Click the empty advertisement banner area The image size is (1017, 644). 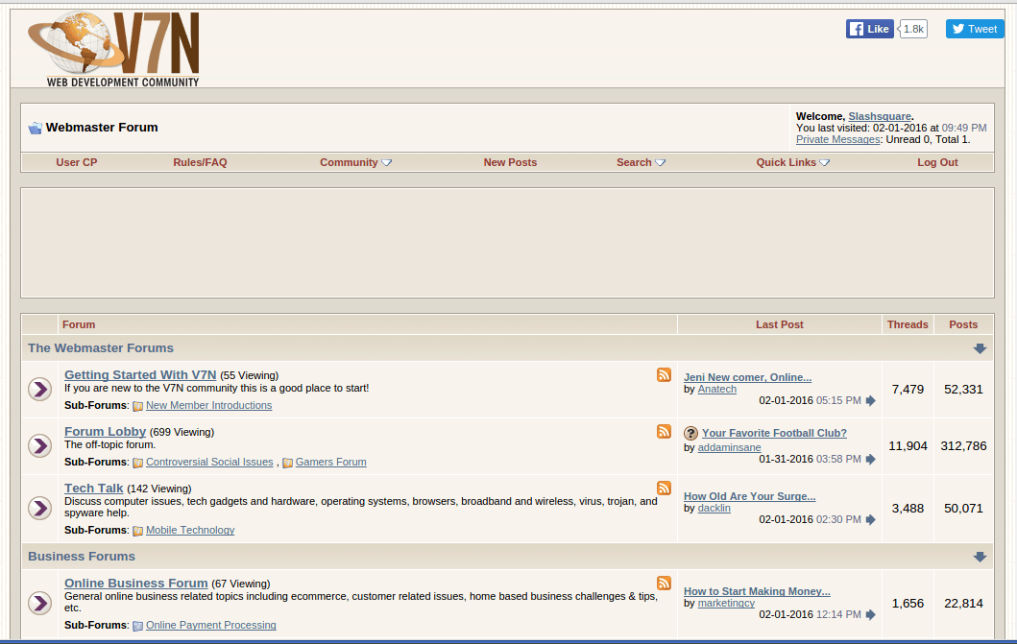click(507, 243)
